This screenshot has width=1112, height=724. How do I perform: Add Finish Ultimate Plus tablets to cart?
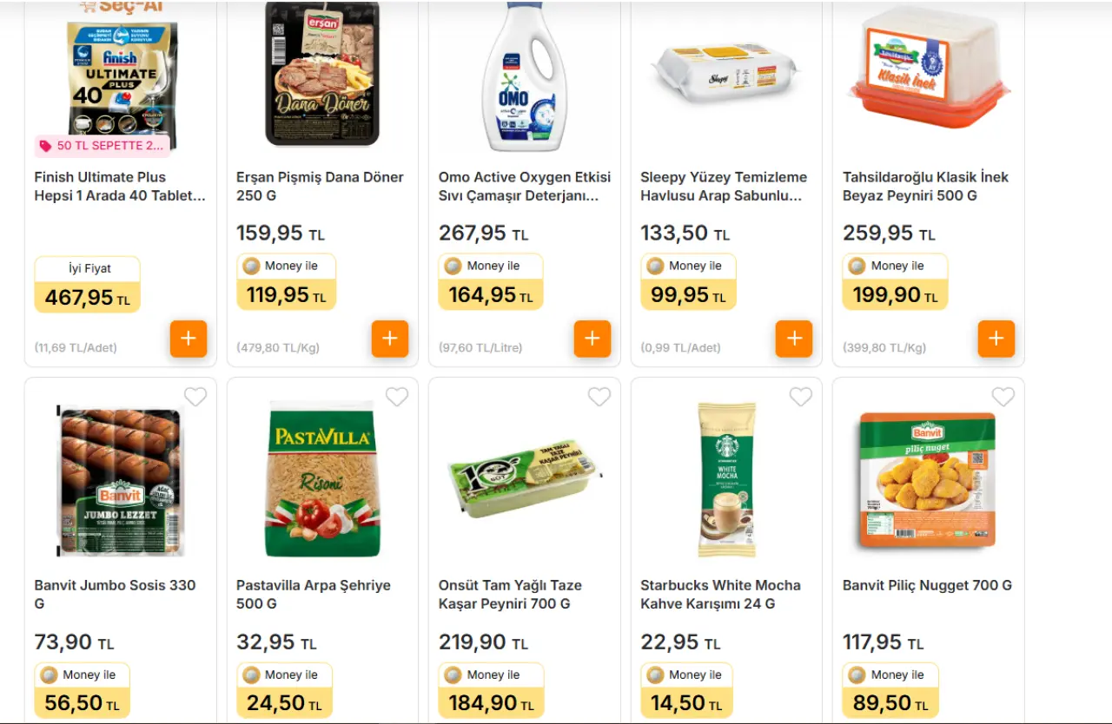pos(189,339)
